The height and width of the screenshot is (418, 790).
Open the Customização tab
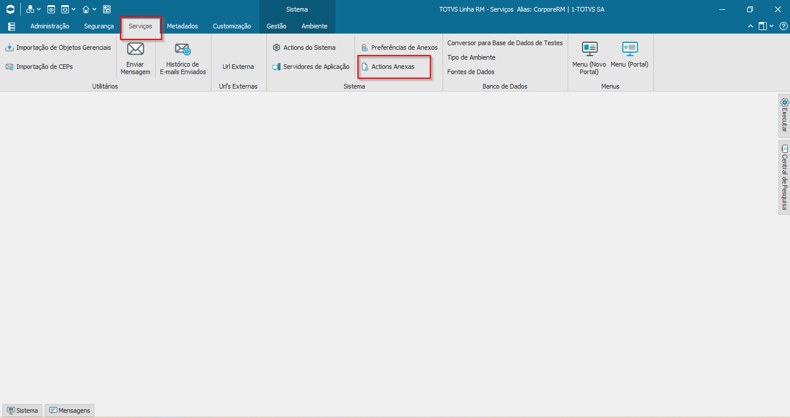click(x=232, y=26)
